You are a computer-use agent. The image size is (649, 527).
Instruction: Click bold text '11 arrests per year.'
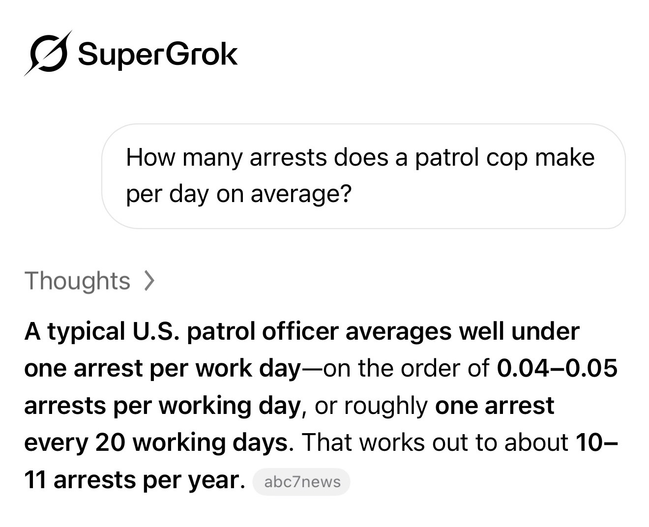(x=135, y=479)
